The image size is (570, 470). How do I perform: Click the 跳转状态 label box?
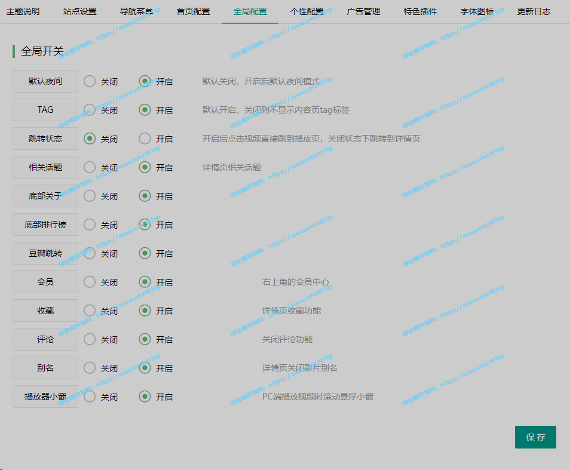click(45, 139)
